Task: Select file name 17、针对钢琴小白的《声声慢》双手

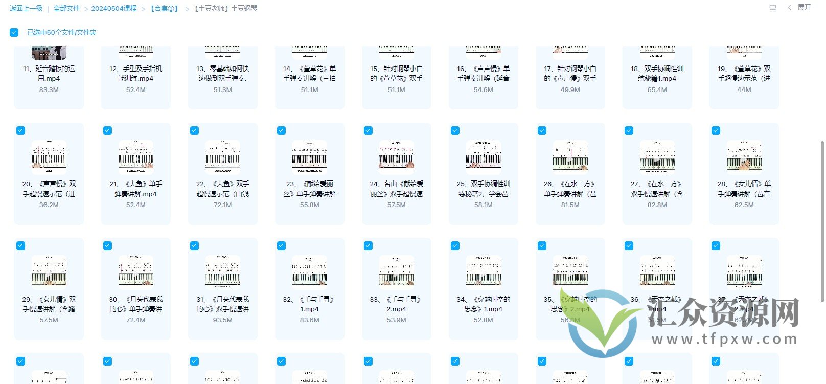Action: pyautogui.click(x=570, y=74)
